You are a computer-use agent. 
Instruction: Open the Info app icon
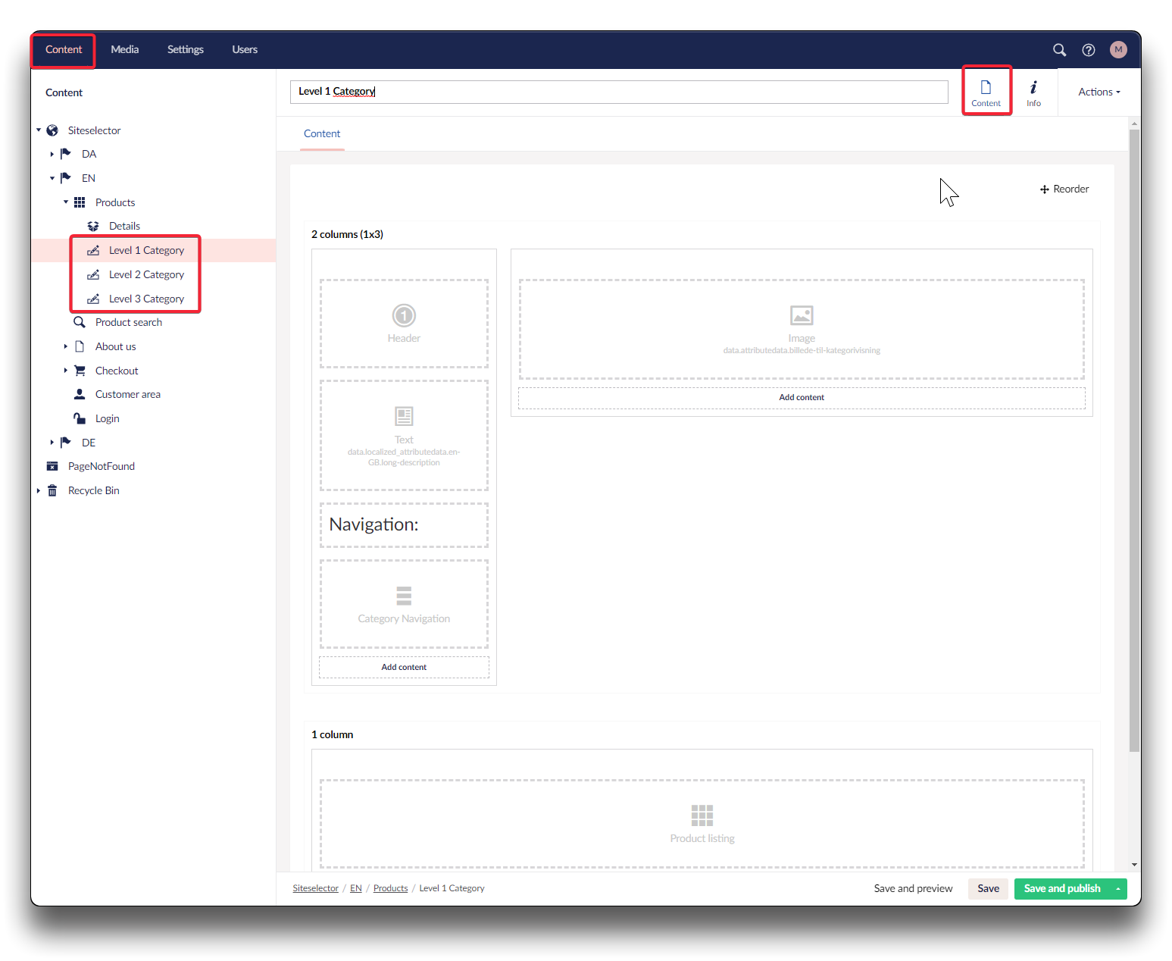pyautogui.click(x=1033, y=92)
